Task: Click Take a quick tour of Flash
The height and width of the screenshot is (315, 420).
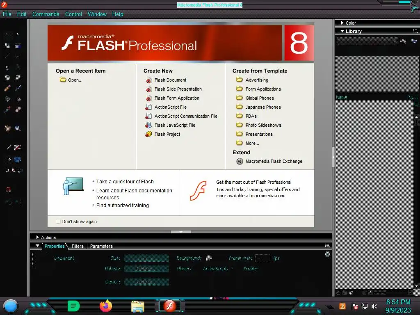Action: (125, 182)
